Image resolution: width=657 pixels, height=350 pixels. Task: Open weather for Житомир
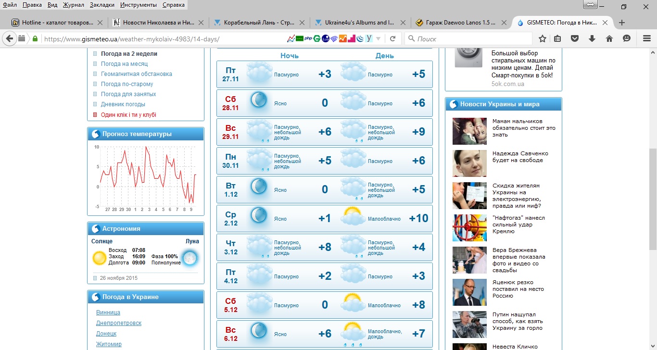[x=109, y=344]
